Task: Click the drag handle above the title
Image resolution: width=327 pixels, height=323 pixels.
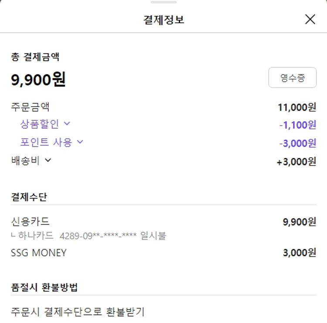Action: (x=163, y=2)
